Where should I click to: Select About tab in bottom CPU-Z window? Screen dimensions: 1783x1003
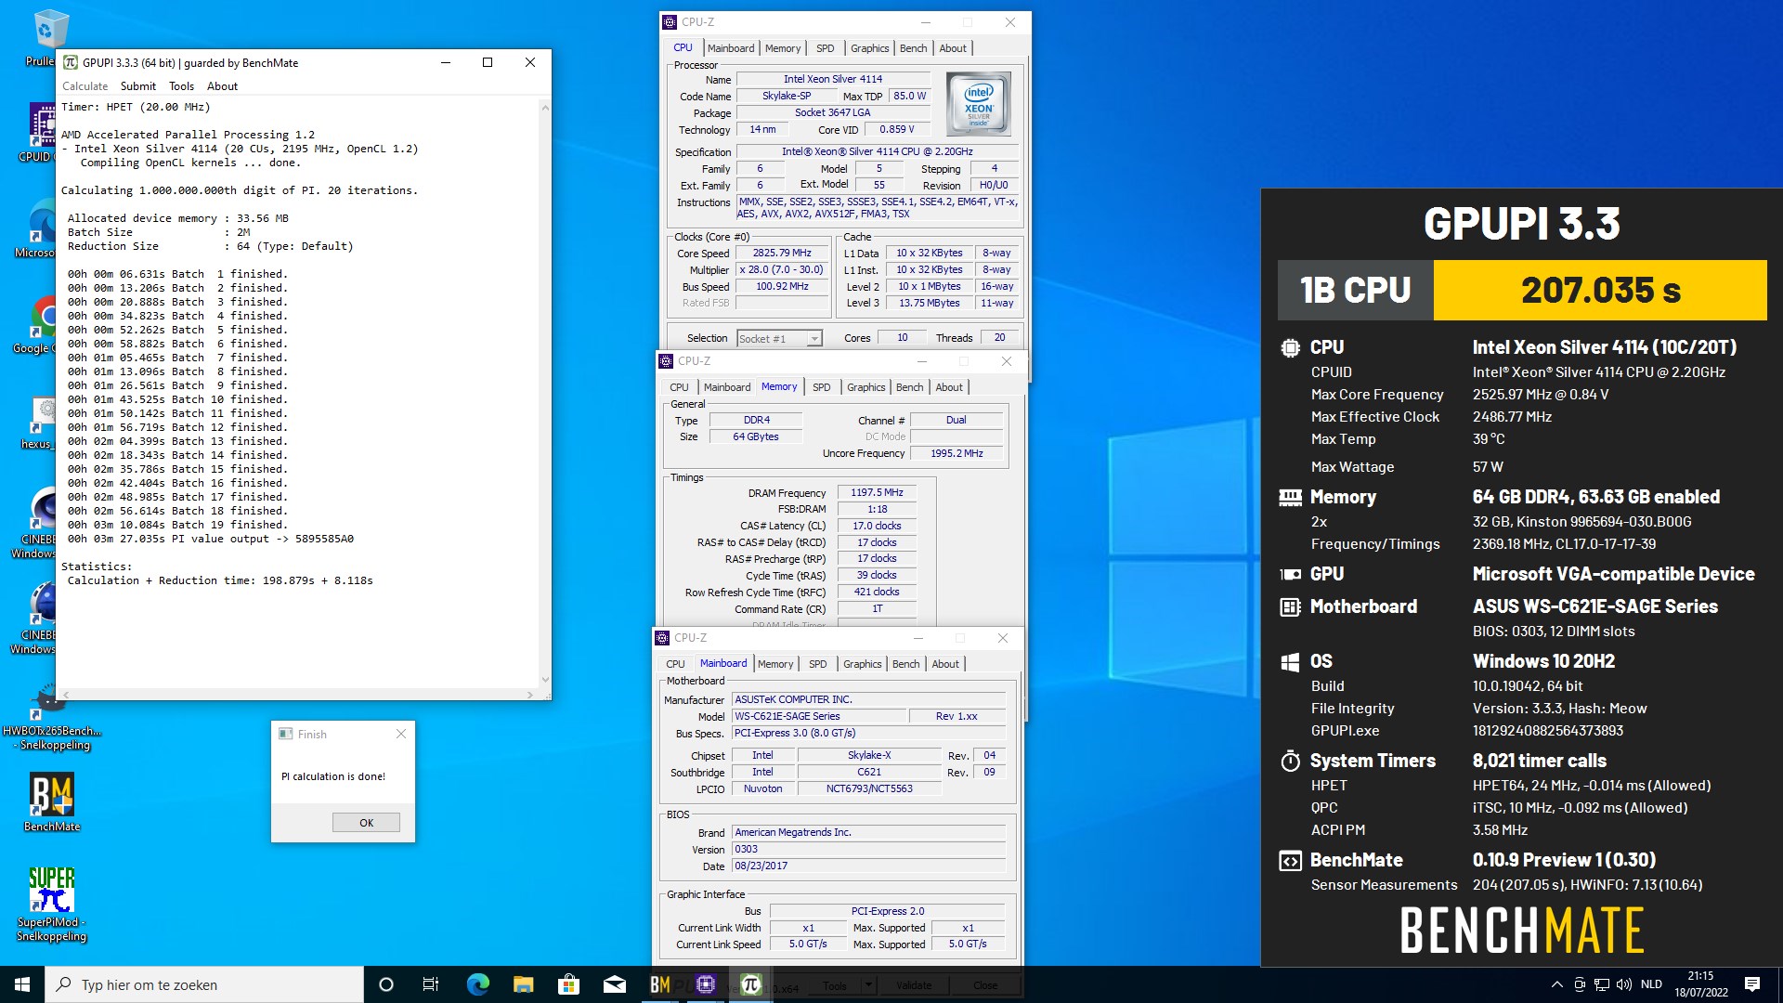945,664
